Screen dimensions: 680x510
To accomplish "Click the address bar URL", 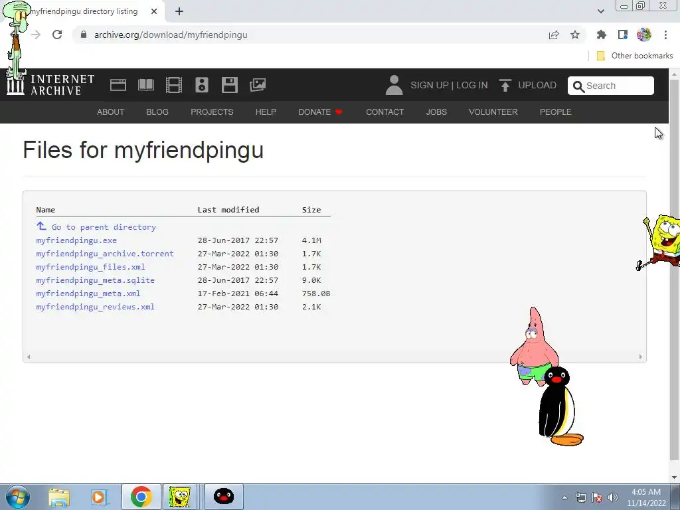I will pos(171,35).
